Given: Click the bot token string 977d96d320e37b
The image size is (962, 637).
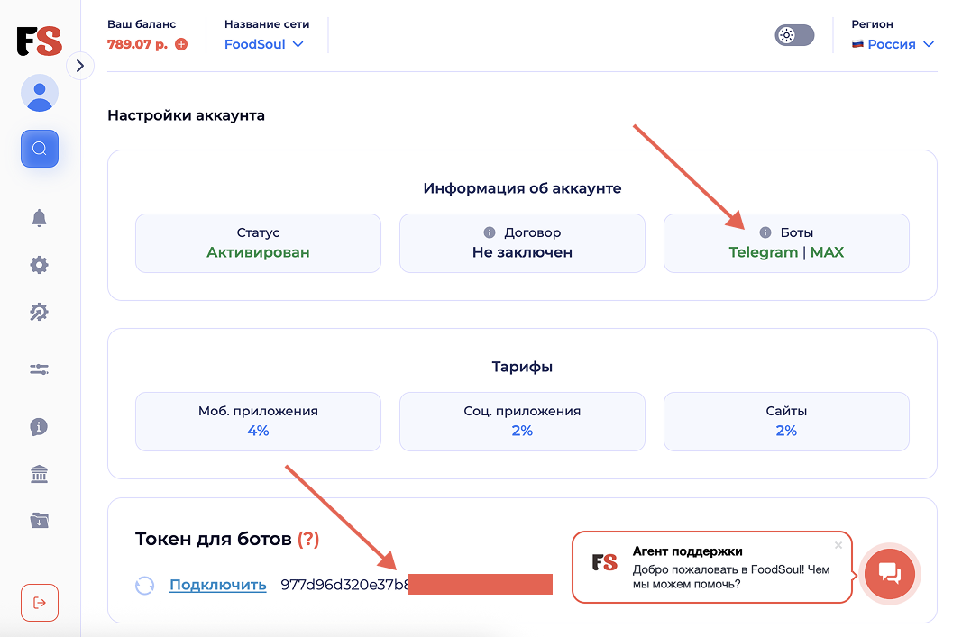Looking at the screenshot, I should (x=344, y=585).
